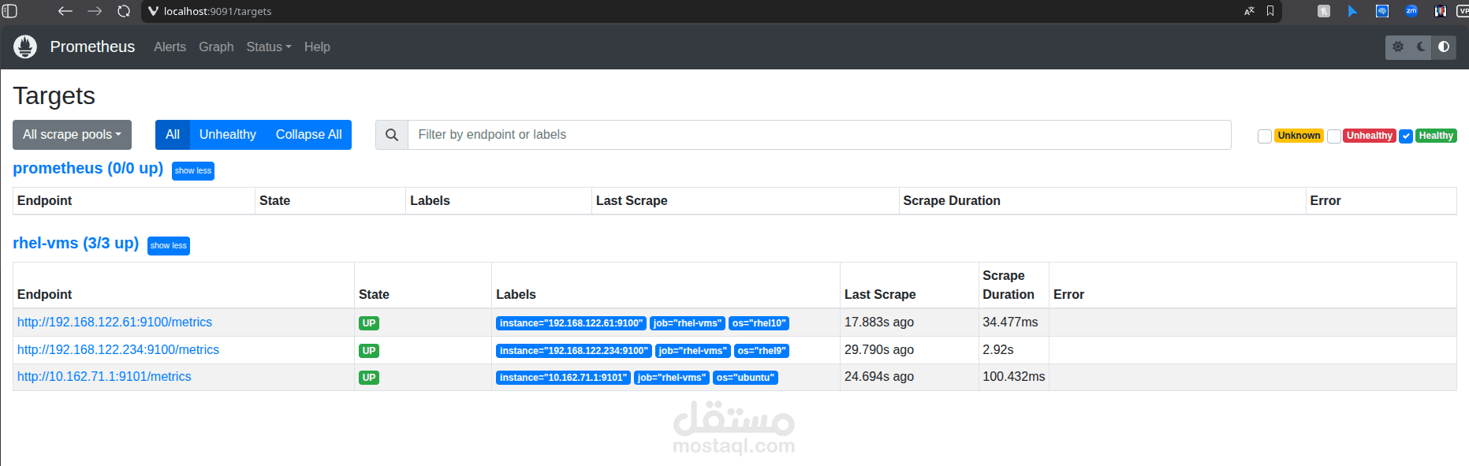This screenshot has height=466, width=1469.
Task: Uncheck the Healthy state checkbox
Action: coord(1406,136)
